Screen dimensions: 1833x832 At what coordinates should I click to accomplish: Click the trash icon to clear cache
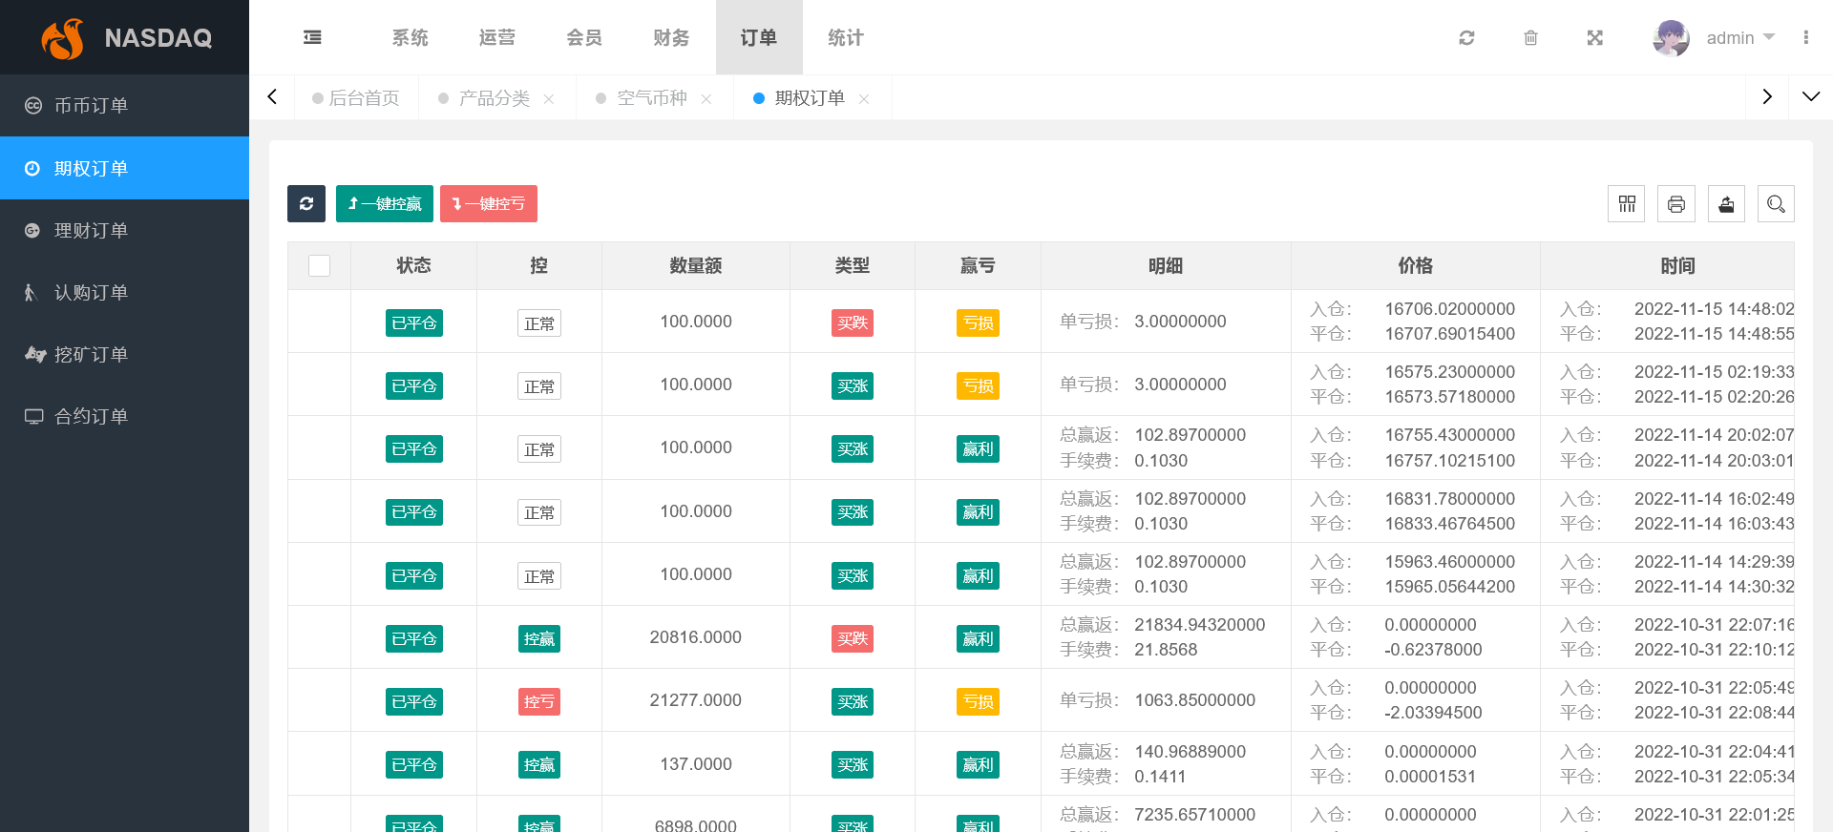point(1530,38)
